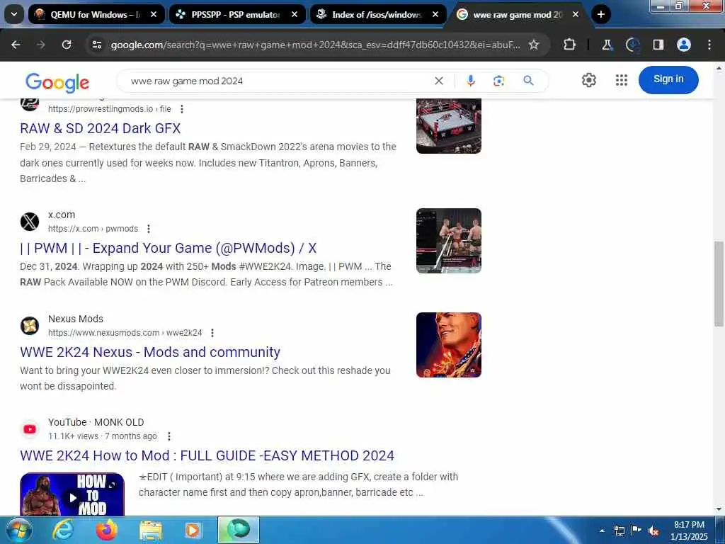This screenshot has height=544, width=725.
Task: Open the WWE 2K24 cover art thumbnail
Action: tap(448, 345)
